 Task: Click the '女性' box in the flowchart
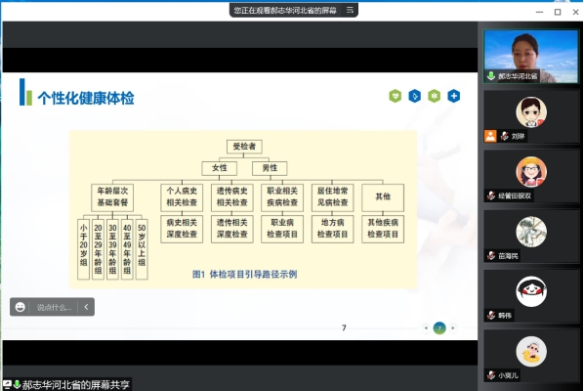tap(220, 168)
